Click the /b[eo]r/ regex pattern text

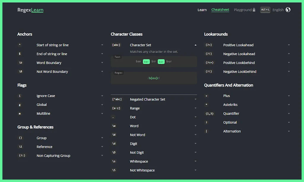pyautogui.click(x=153, y=78)
